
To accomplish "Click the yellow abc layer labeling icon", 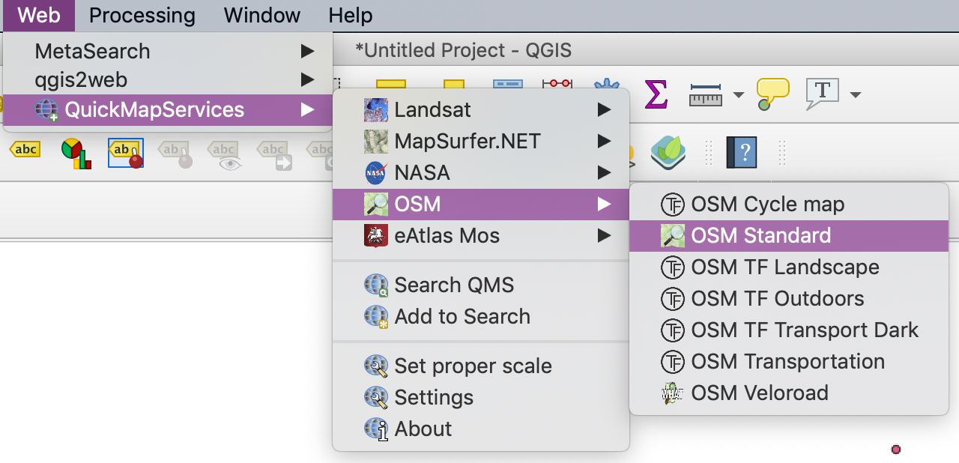I will (25, 149).
